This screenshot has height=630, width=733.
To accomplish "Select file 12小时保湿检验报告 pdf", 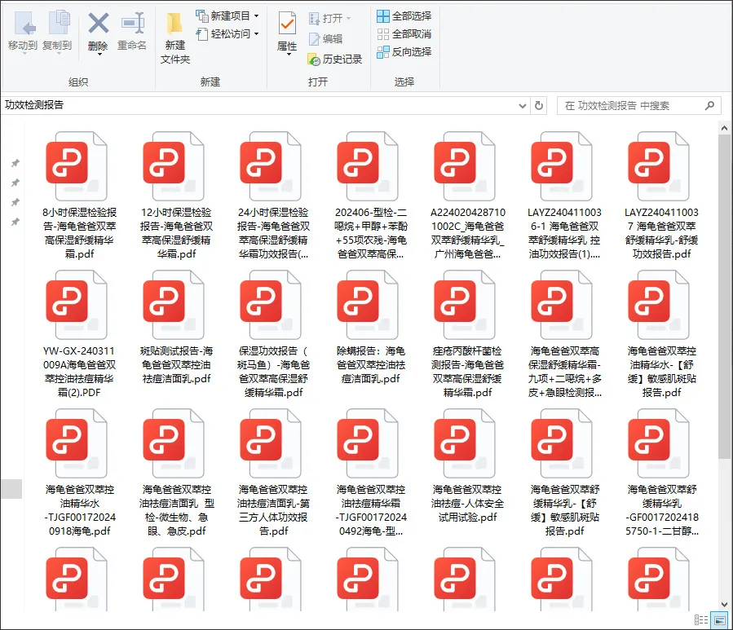I will (176, 196).
